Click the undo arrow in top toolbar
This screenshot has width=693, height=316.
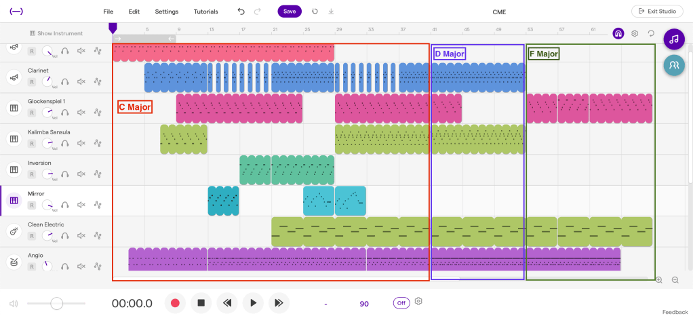click(x=241, y=12)
